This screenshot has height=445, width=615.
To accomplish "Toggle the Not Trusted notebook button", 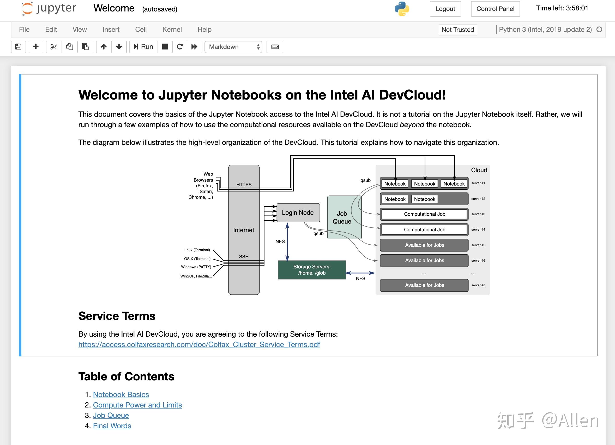I will (457, 29).
